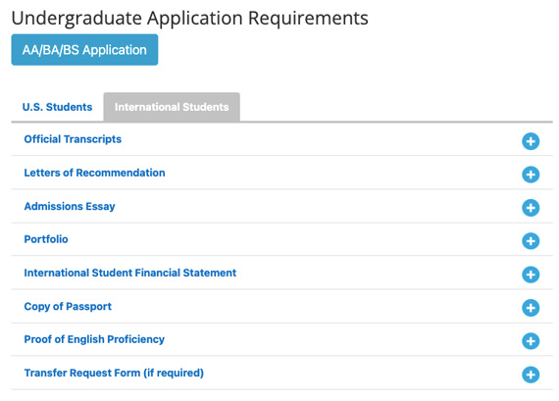Screen dimensions: 559x401
Task: Expand Proof of English Proficiency heading
Action: coord(94,339)
